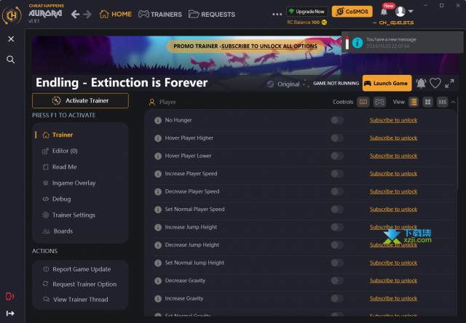Image resolution: width=466 pixels, height=323 pixels.
Task: Switch to list view icon
Action: click(414, 102)
